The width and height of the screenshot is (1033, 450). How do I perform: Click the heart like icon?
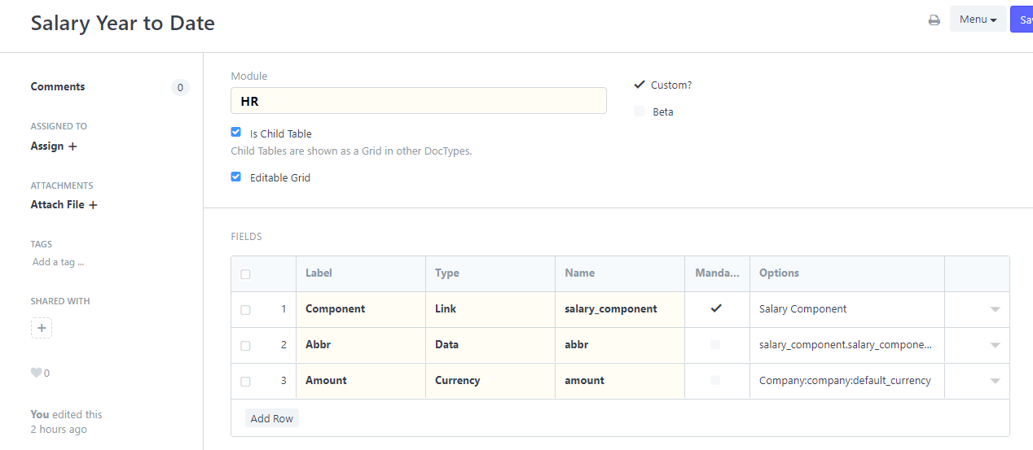[36, 373]
